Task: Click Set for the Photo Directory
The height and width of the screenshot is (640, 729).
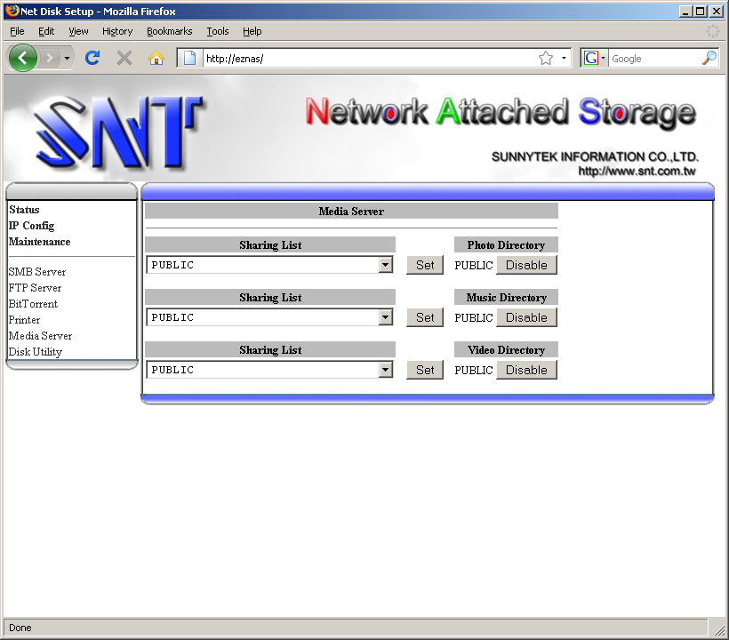Action: [x=425, y=265]
